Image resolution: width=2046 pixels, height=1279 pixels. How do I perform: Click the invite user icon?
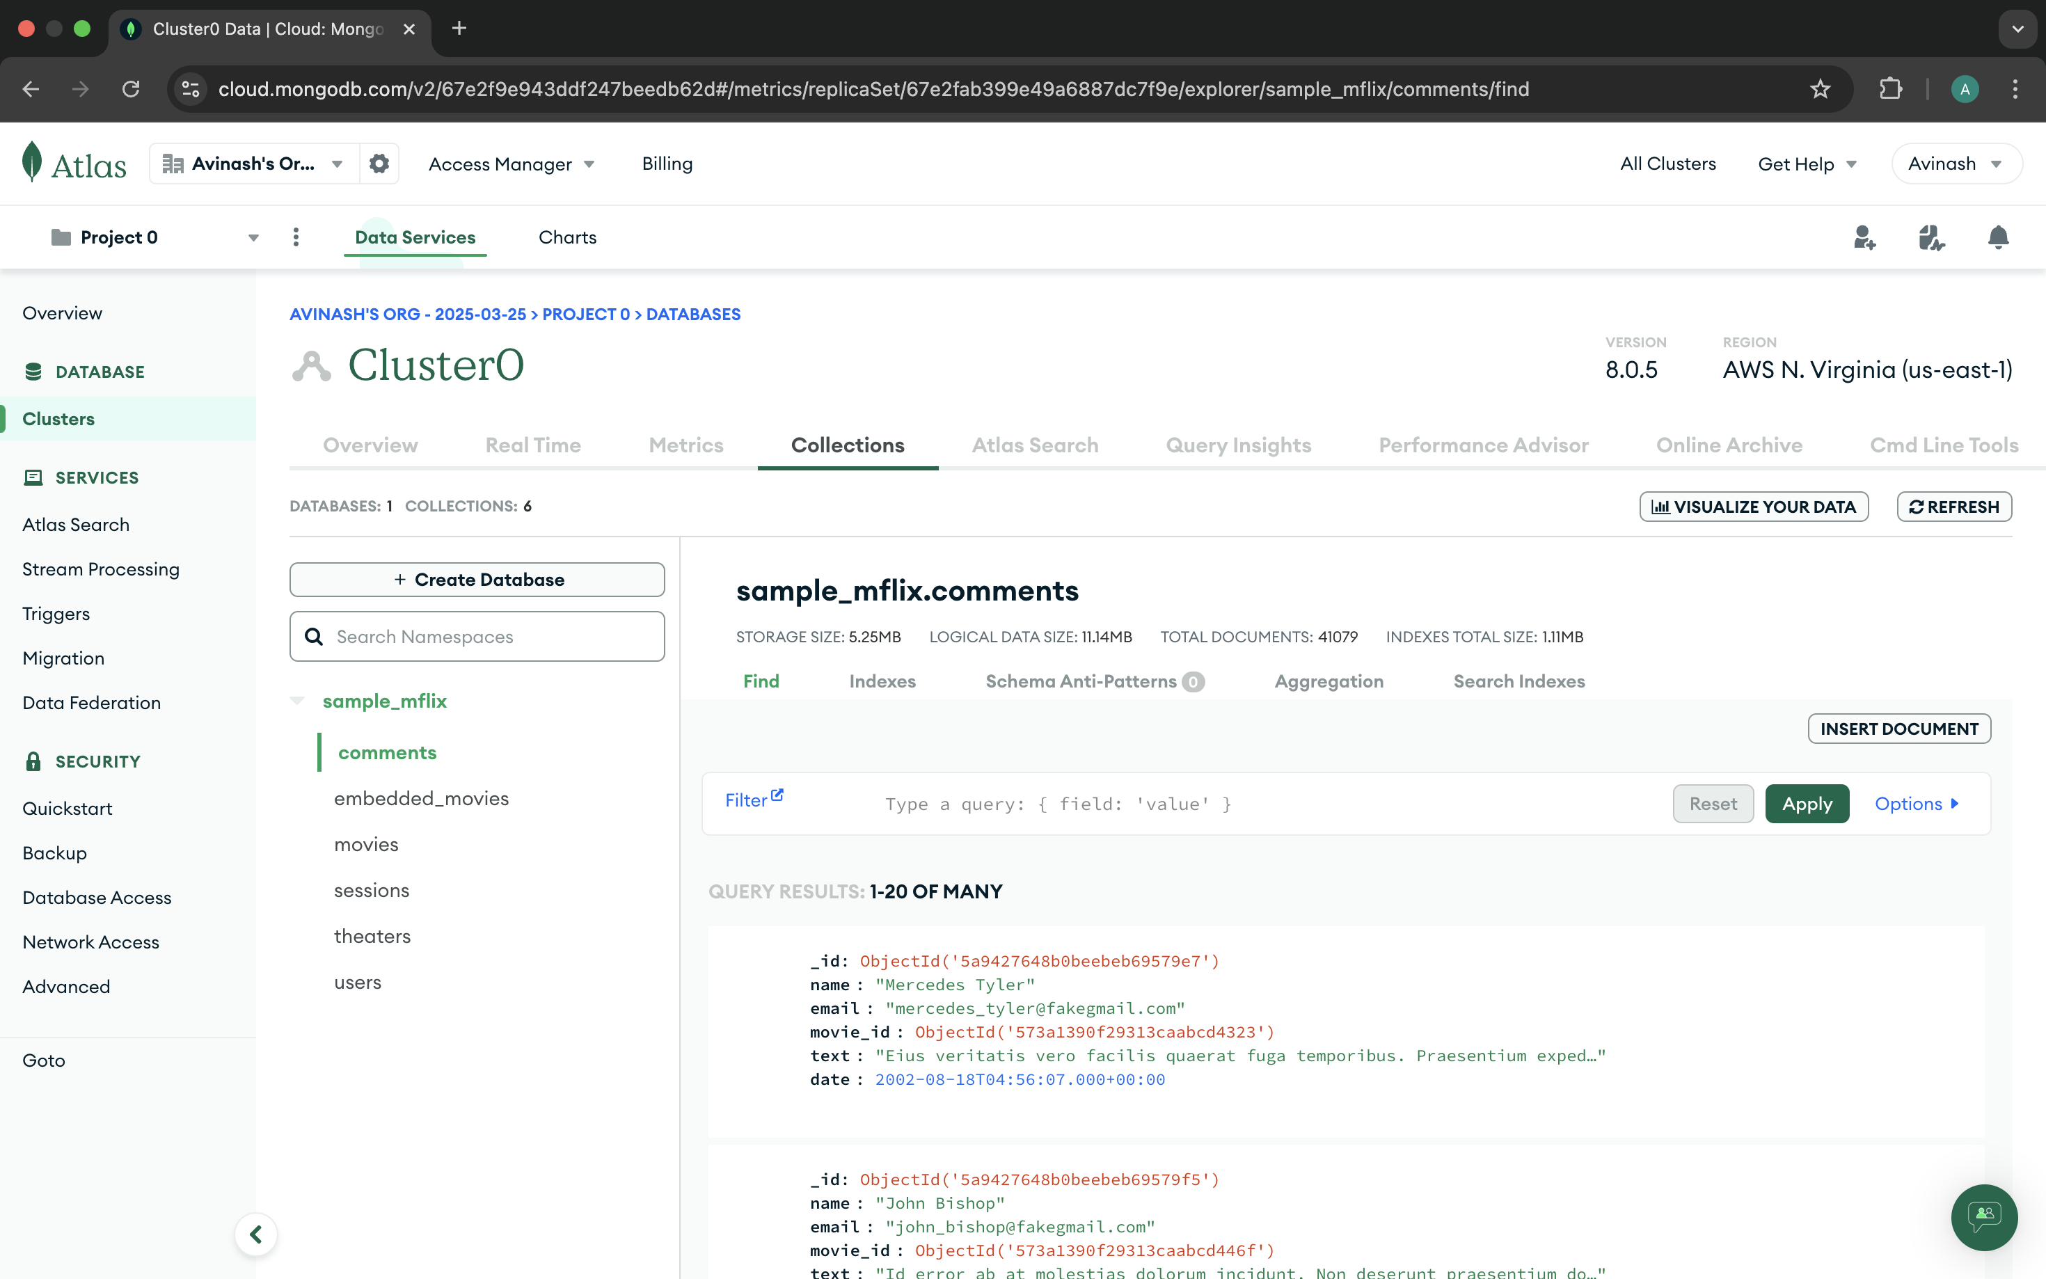point(1864,238)
